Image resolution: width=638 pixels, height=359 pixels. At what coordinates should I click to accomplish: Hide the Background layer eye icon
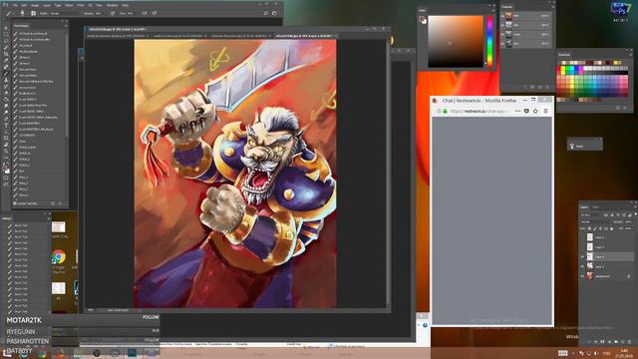coord(582,276)
